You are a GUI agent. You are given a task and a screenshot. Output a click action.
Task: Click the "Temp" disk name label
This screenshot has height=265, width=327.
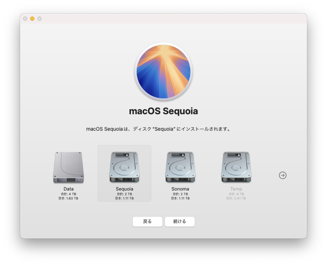236,189
